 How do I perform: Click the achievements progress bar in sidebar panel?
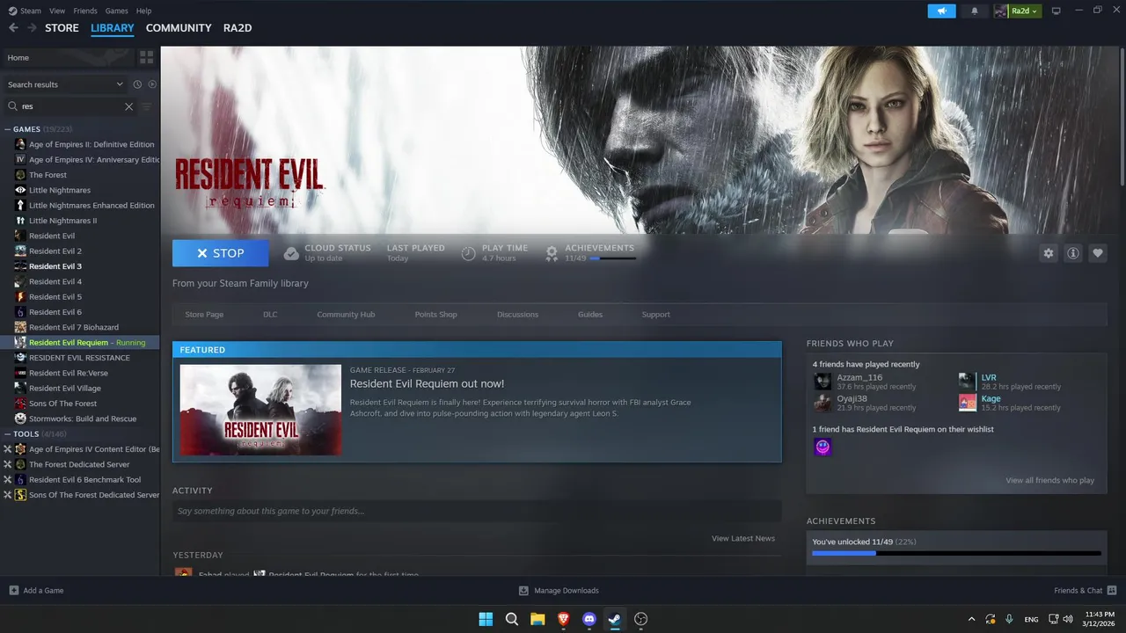956,553
